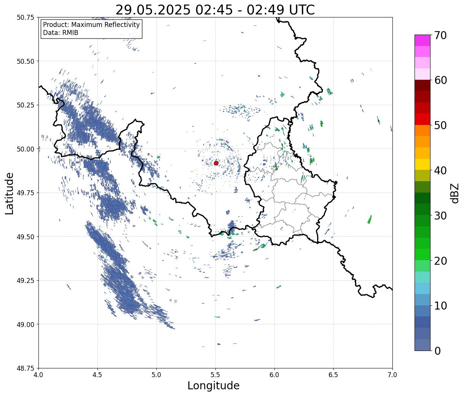Click the 4.0 longitude tick label
This screenshot has height=395, width=464.
38,375
